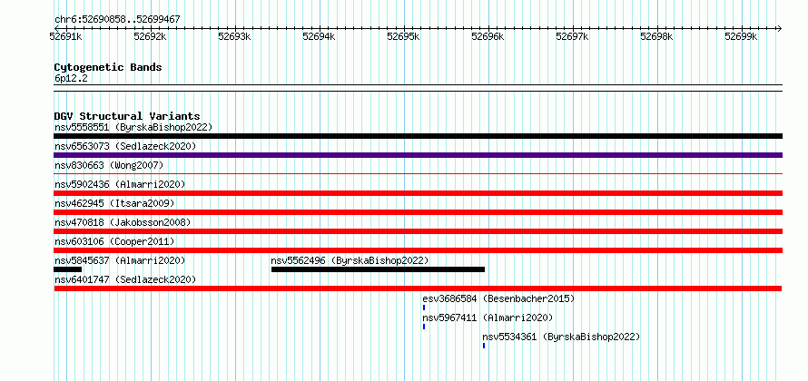This screenshot has width=808, height=381.
Task: Click the 52694k ruler tick label
Action: (x=319, y=36)
